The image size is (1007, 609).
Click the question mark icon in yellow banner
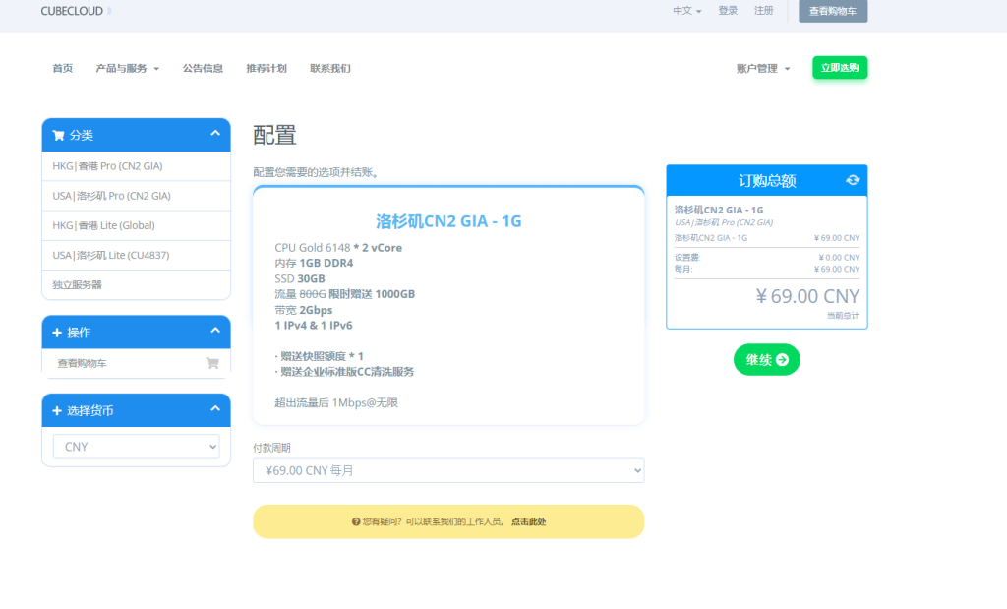355,521
